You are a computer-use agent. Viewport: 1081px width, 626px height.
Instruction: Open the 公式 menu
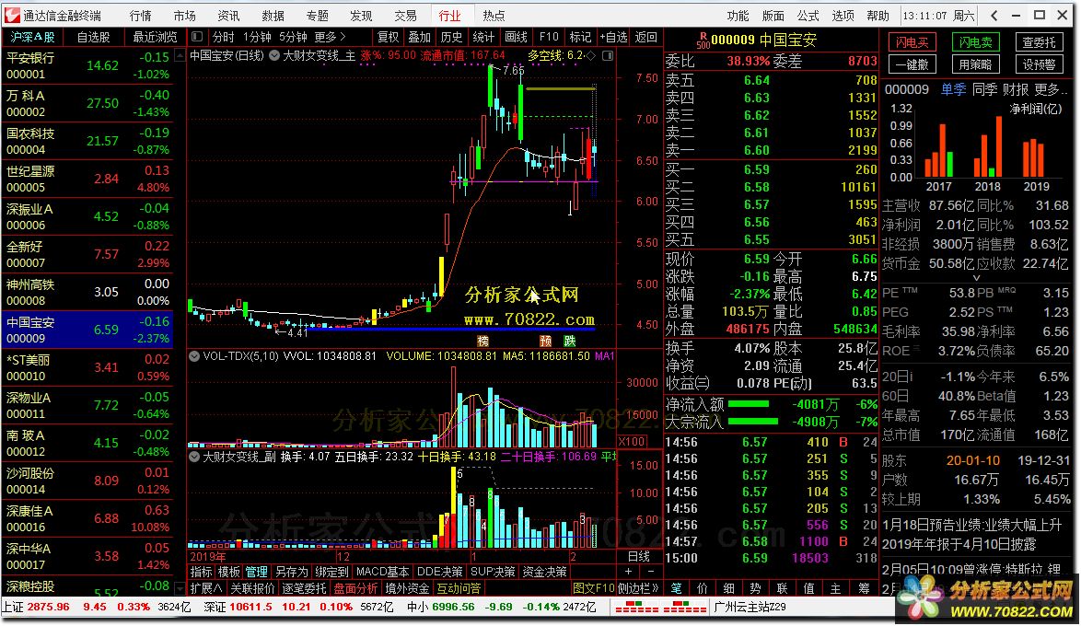pyautogui.click(x=808, y=15)
